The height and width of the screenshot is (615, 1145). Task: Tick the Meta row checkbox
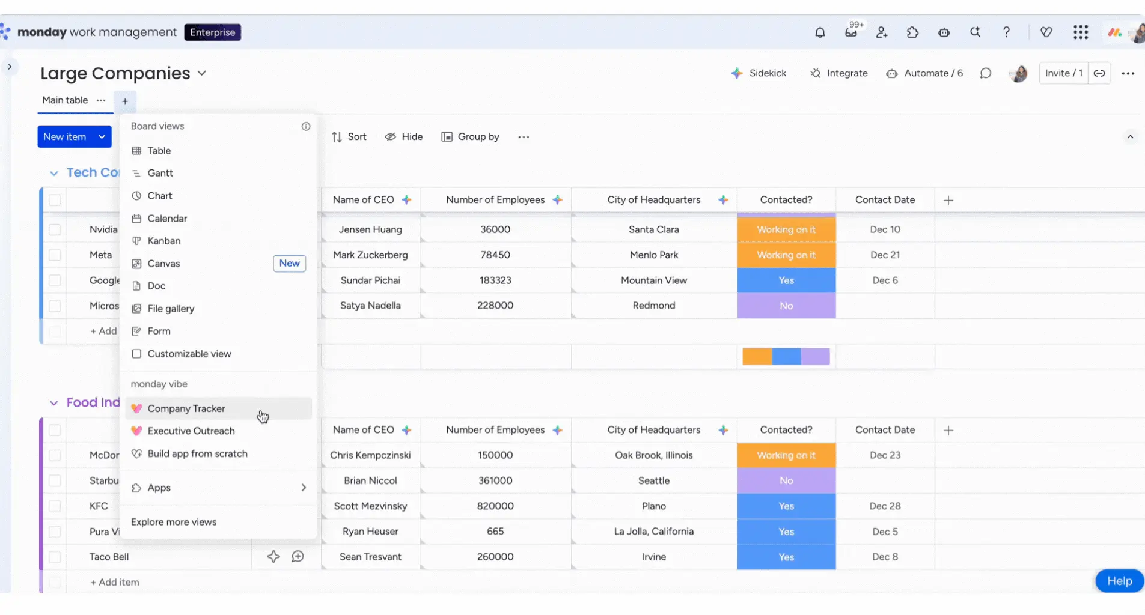tap(55, 255)
